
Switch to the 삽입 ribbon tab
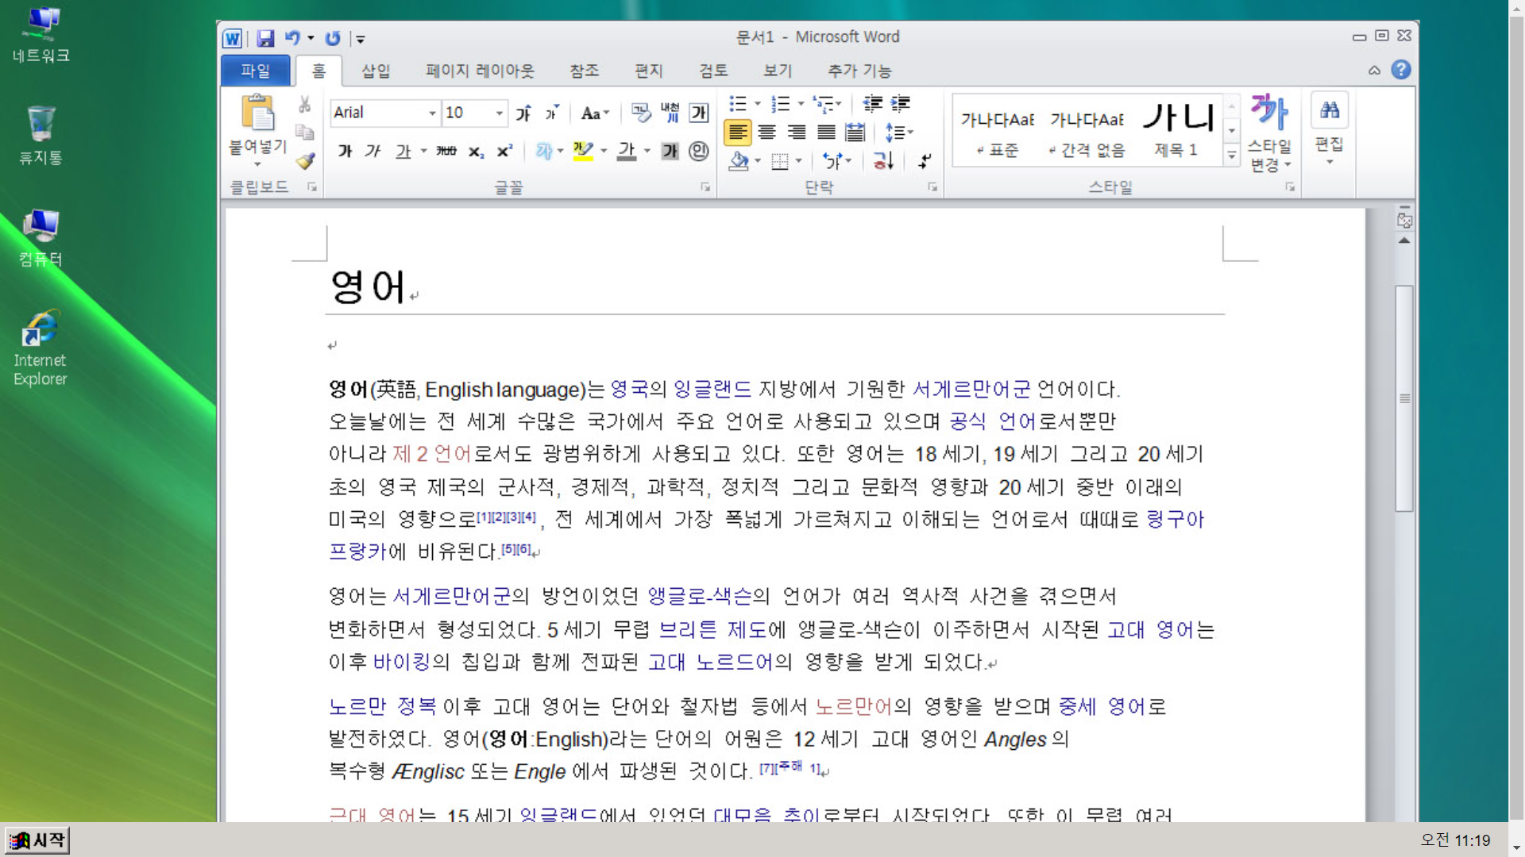click(x=375, y=71)
